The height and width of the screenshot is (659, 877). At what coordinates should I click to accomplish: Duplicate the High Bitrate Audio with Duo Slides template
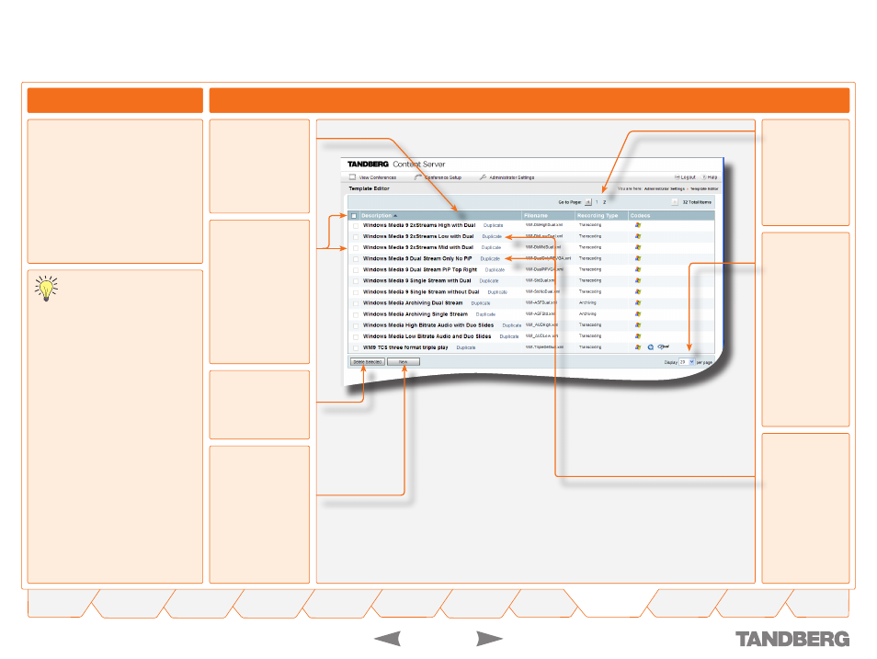coord(512,325)
